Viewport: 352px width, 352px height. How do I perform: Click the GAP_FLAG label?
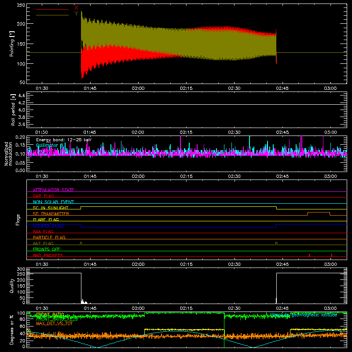coord(43,196)
